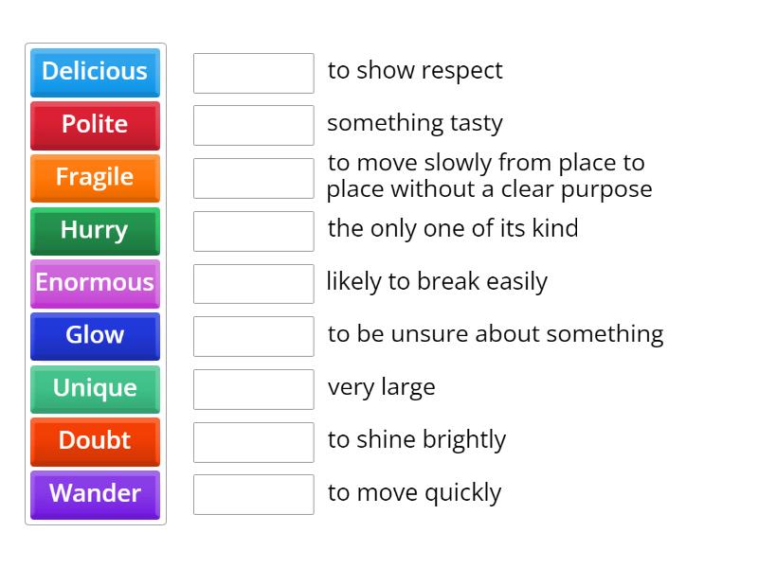Image resolution: width=758 pixels, height=568 pixels.
Task: Click the answer box beside 'to move quickly'
Action: click(253, 493)
